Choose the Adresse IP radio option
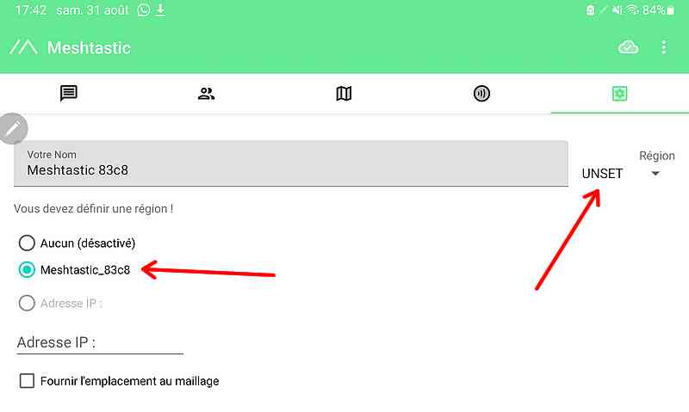689x412 pixels. point(27,303)
